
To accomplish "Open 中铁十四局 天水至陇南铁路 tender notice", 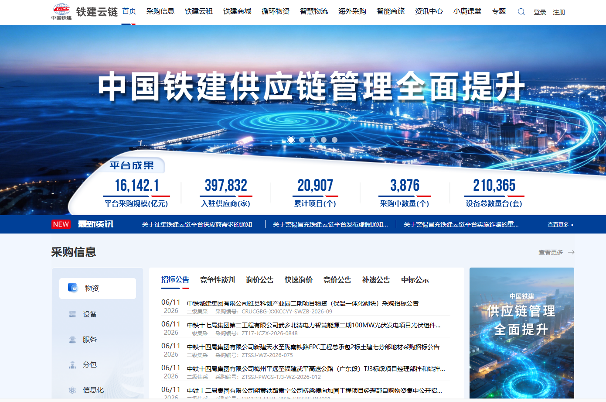I will coord(313,347).
